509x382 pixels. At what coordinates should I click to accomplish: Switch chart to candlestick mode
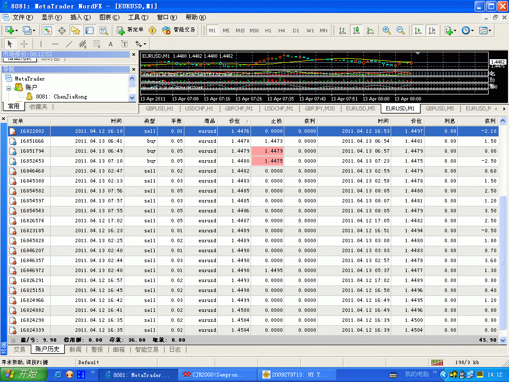[356, 30]
